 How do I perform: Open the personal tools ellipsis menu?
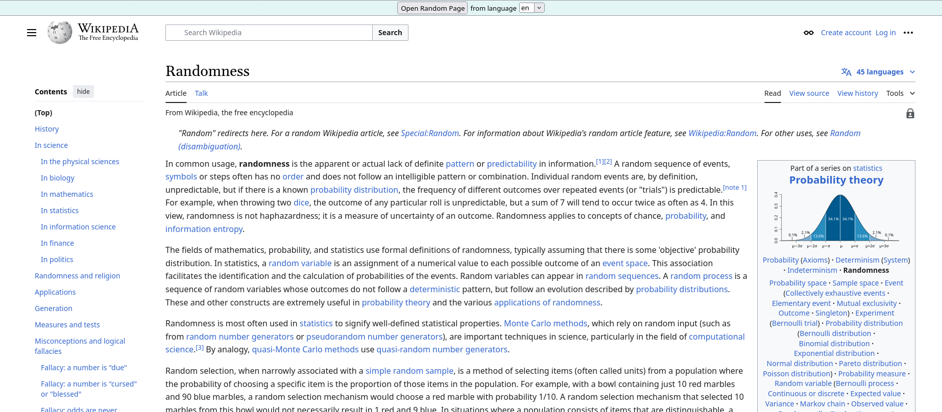click(x=908, y=33)
